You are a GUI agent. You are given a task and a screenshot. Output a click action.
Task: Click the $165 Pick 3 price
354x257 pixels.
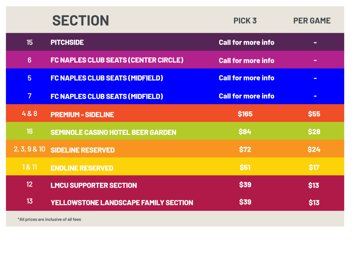[x=245, y=114]
